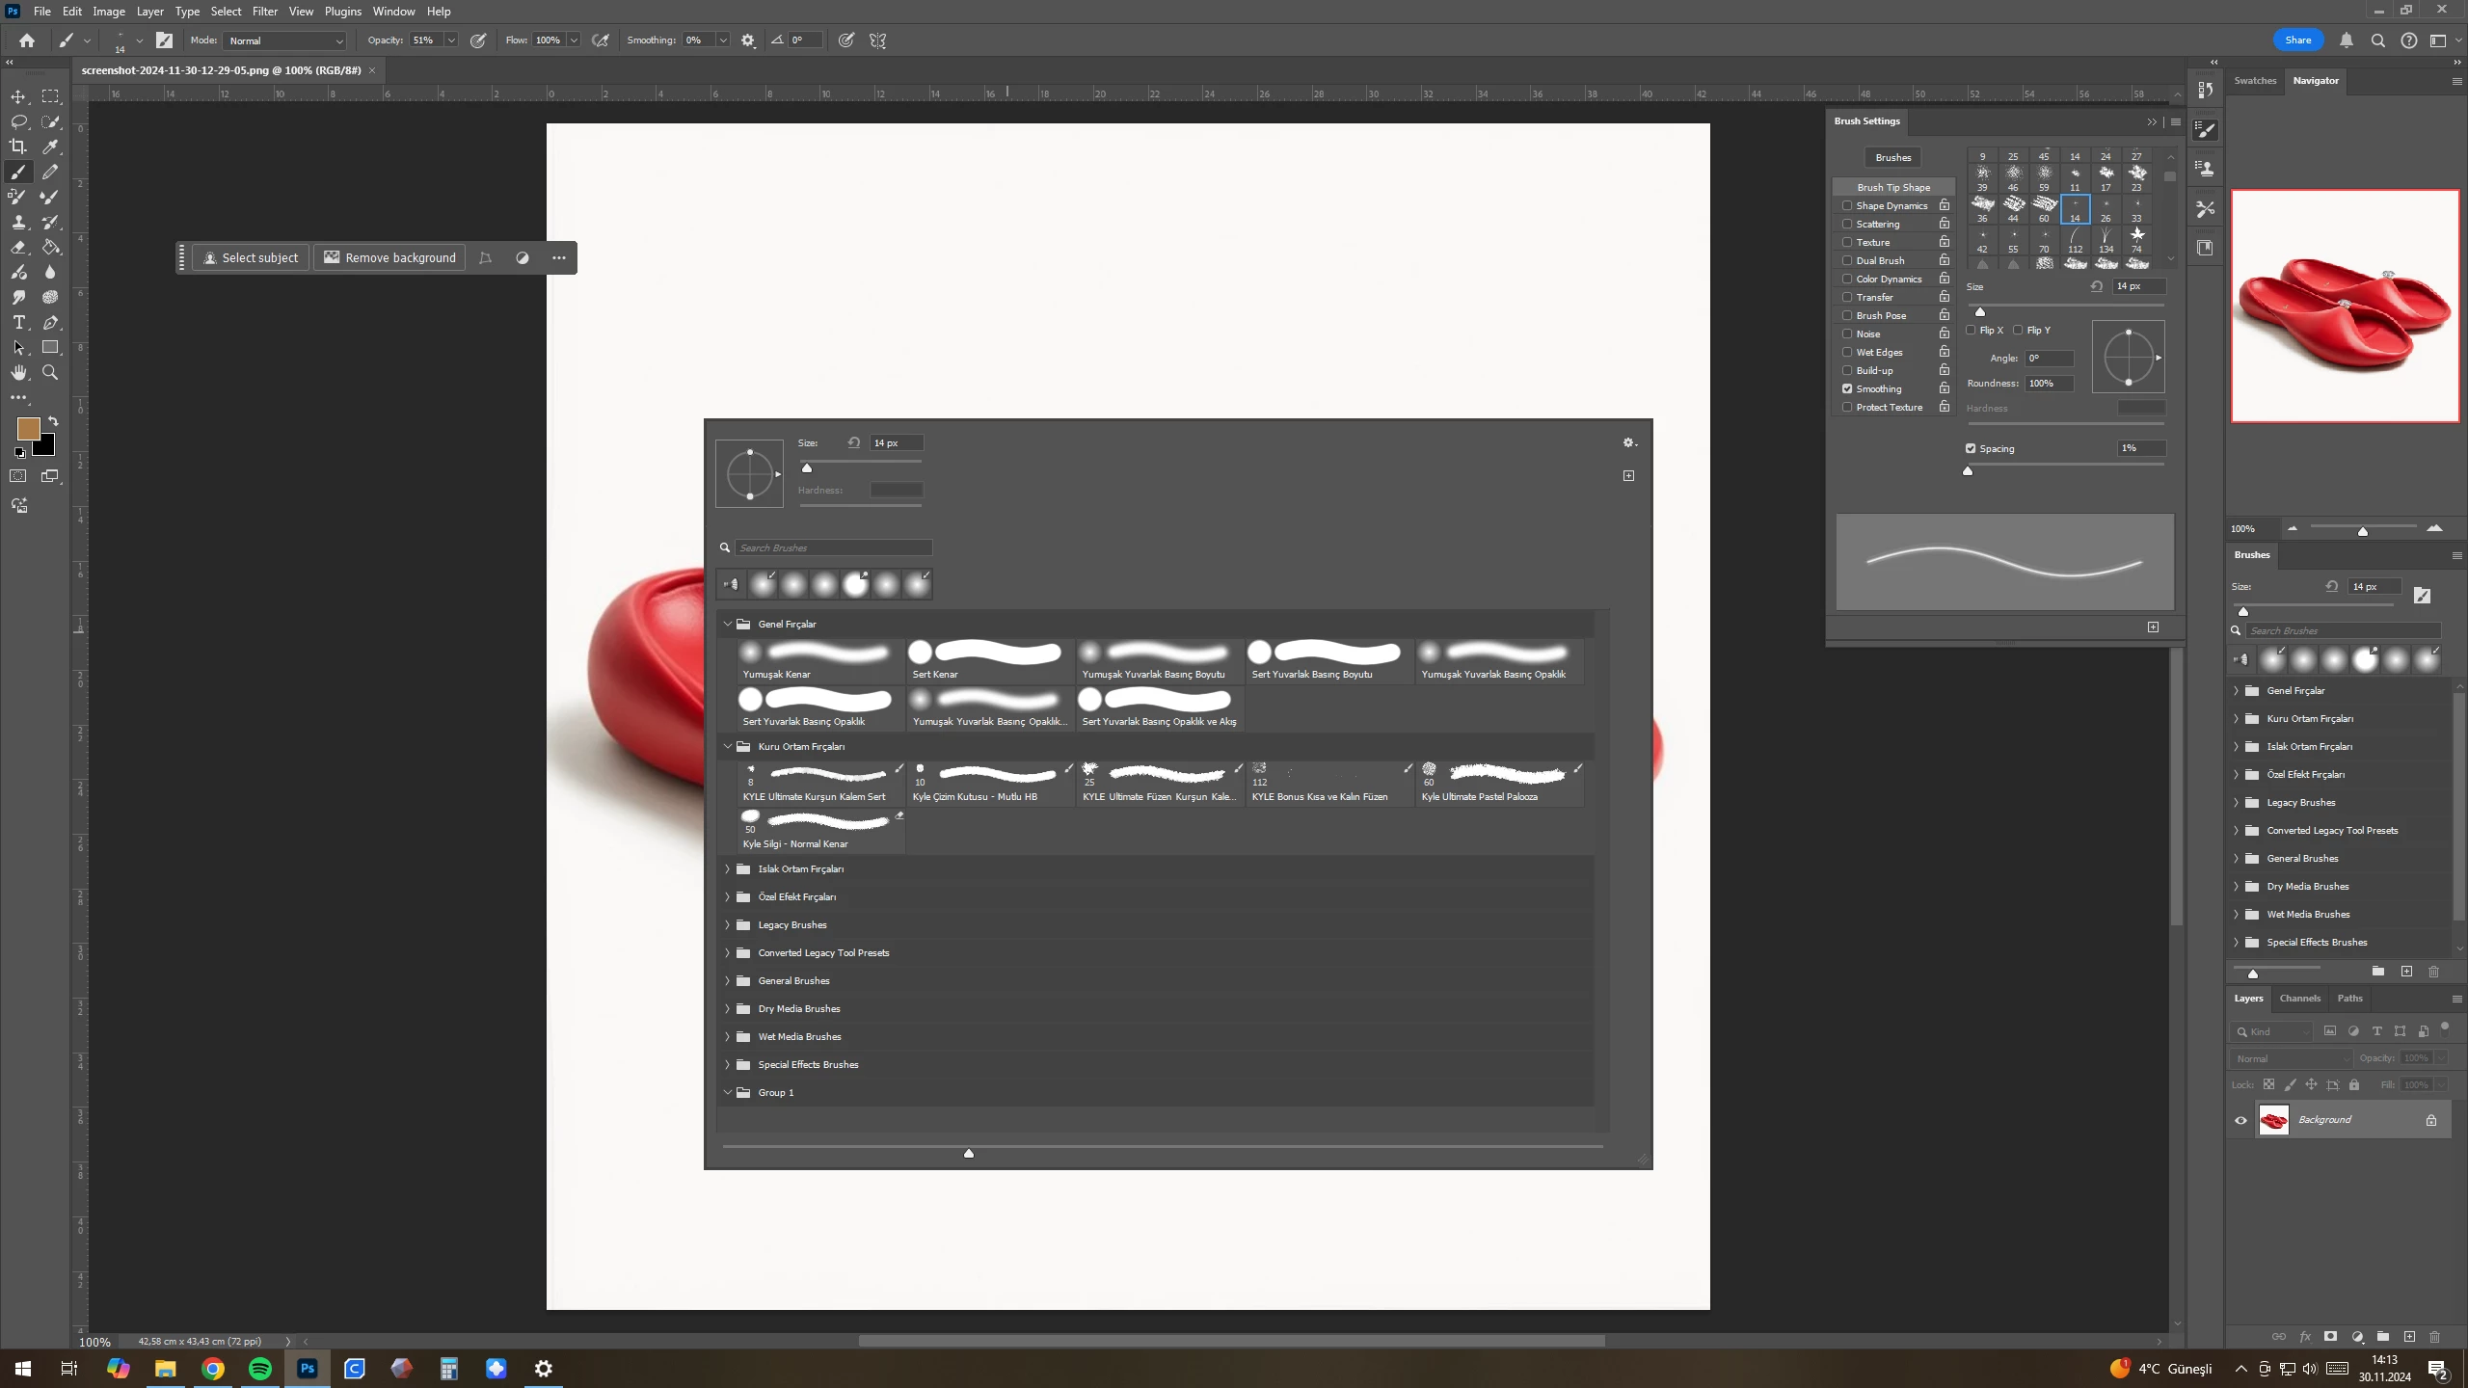Click the Remove background button
Screen dimensions: 2468x1388
pyautogui.click(x=389, y=258)
